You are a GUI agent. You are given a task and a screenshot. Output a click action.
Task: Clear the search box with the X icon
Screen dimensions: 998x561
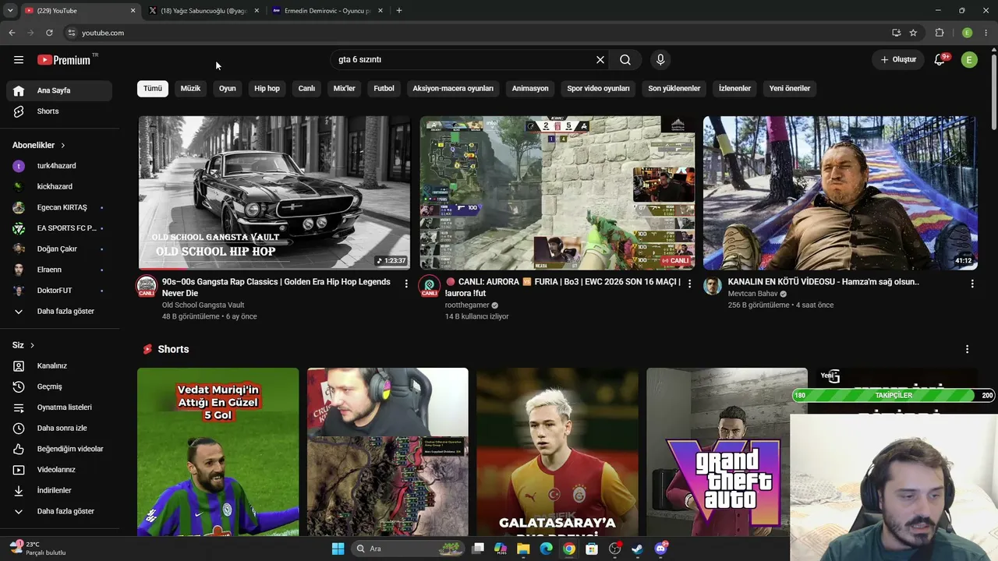pos(600,60)
